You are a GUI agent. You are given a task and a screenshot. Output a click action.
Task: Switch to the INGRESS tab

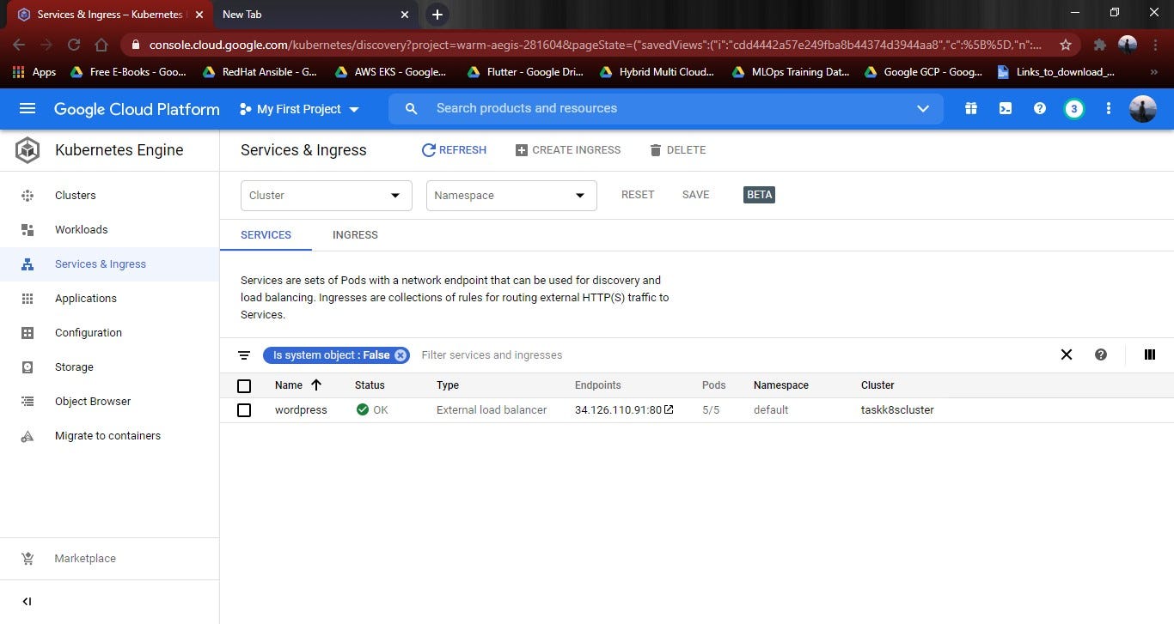(355, 234)
